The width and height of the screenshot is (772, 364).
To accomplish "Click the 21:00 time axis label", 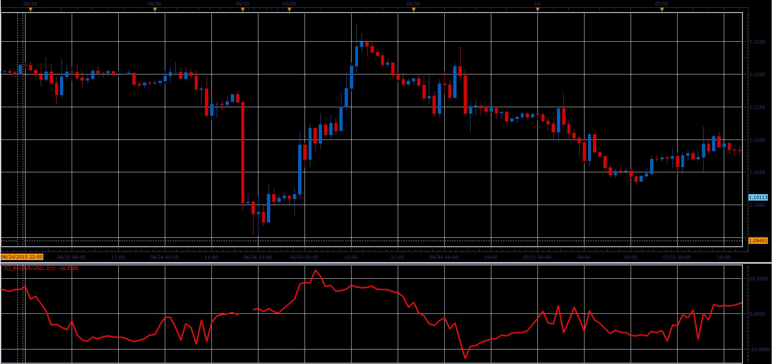I will 398,257.
